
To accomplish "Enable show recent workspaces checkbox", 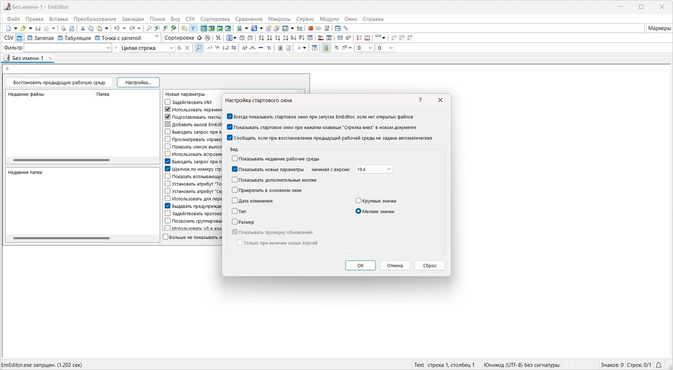I will 234,159.
